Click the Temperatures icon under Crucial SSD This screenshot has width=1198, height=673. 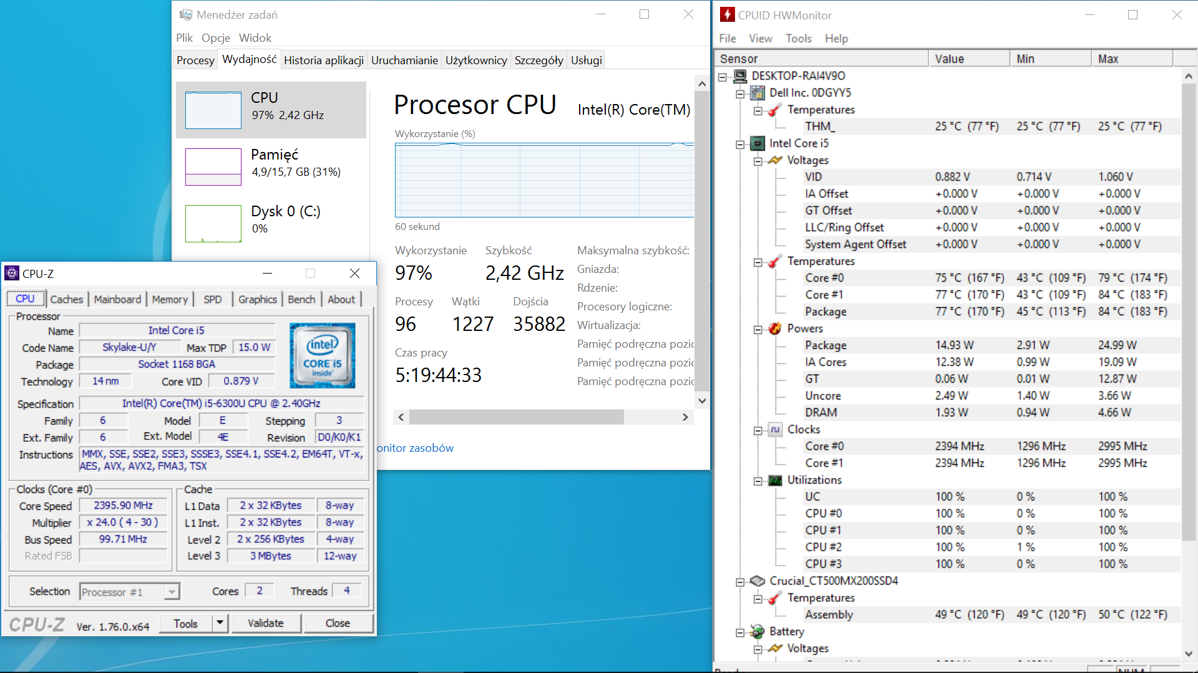point(775,598)
